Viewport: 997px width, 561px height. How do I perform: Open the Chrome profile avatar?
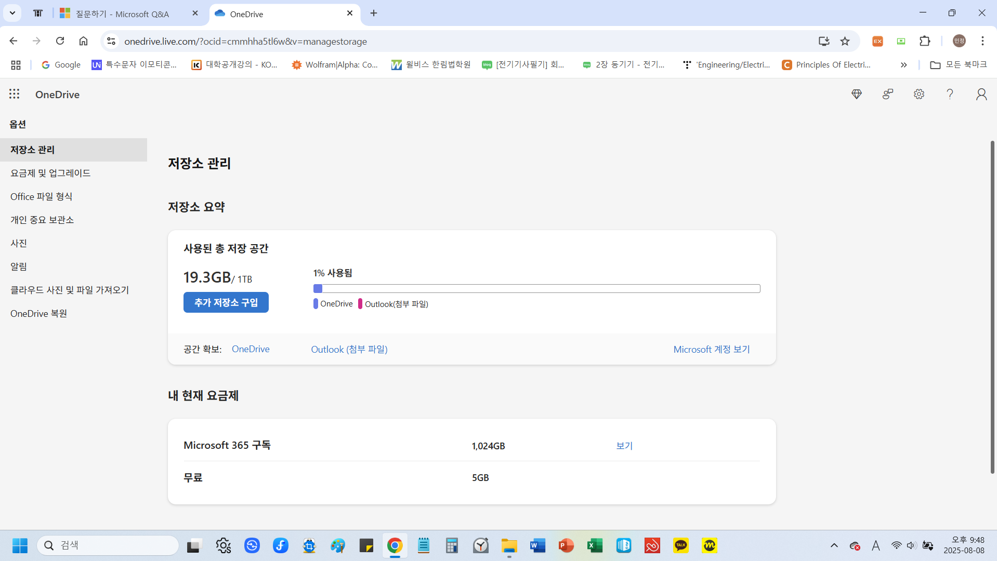[x=959, y=41]
